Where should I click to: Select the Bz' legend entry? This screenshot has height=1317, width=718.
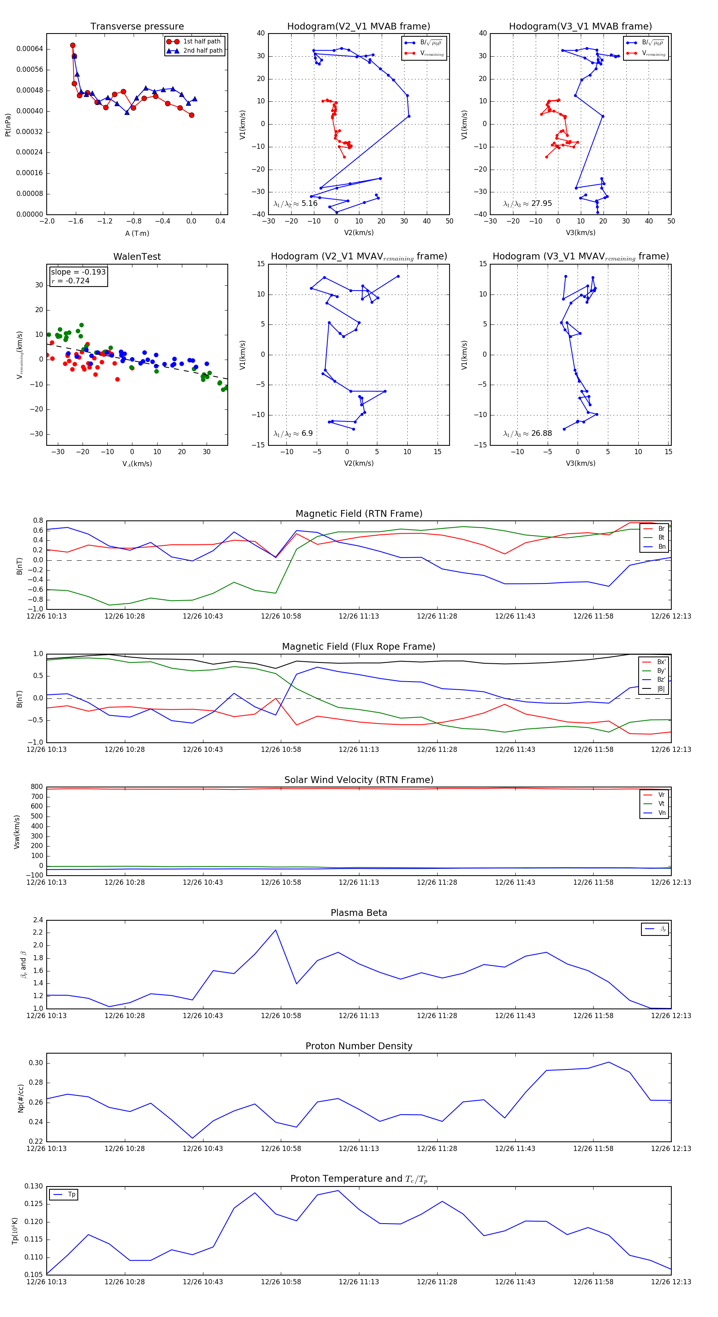(654, 680)
